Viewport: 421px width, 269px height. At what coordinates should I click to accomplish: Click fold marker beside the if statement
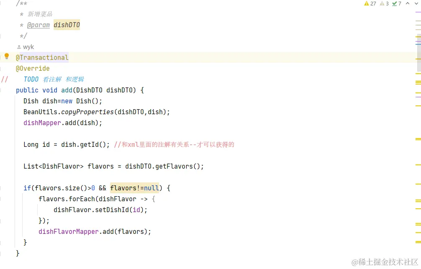tap(1, 188)
